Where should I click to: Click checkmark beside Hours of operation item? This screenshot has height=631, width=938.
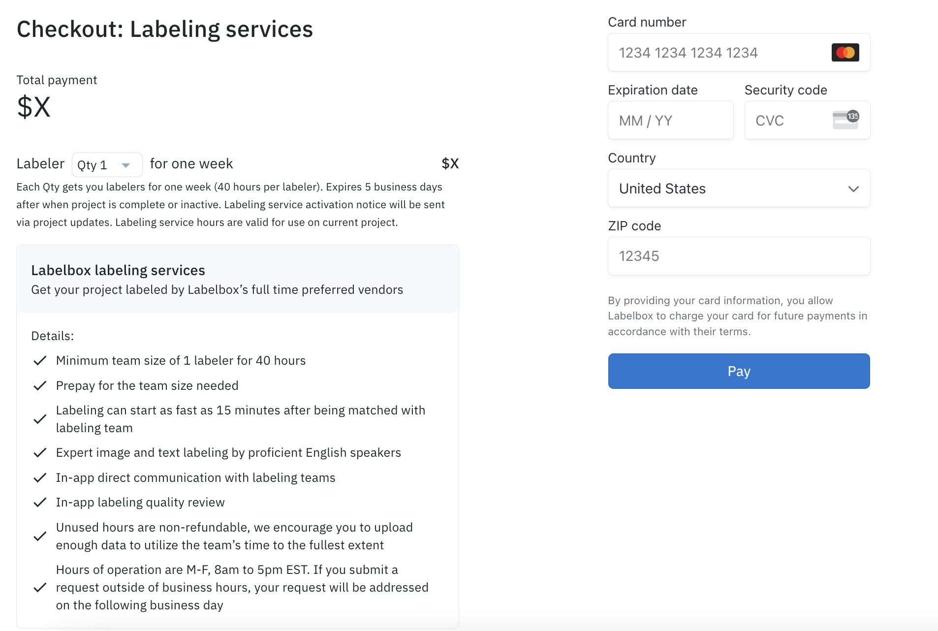coord(40,588)
